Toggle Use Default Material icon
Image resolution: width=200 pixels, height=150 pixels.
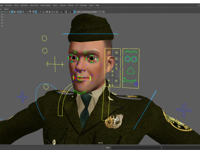15,12
